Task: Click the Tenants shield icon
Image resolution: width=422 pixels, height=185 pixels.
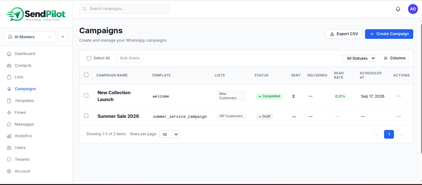Action: [9, 160]
